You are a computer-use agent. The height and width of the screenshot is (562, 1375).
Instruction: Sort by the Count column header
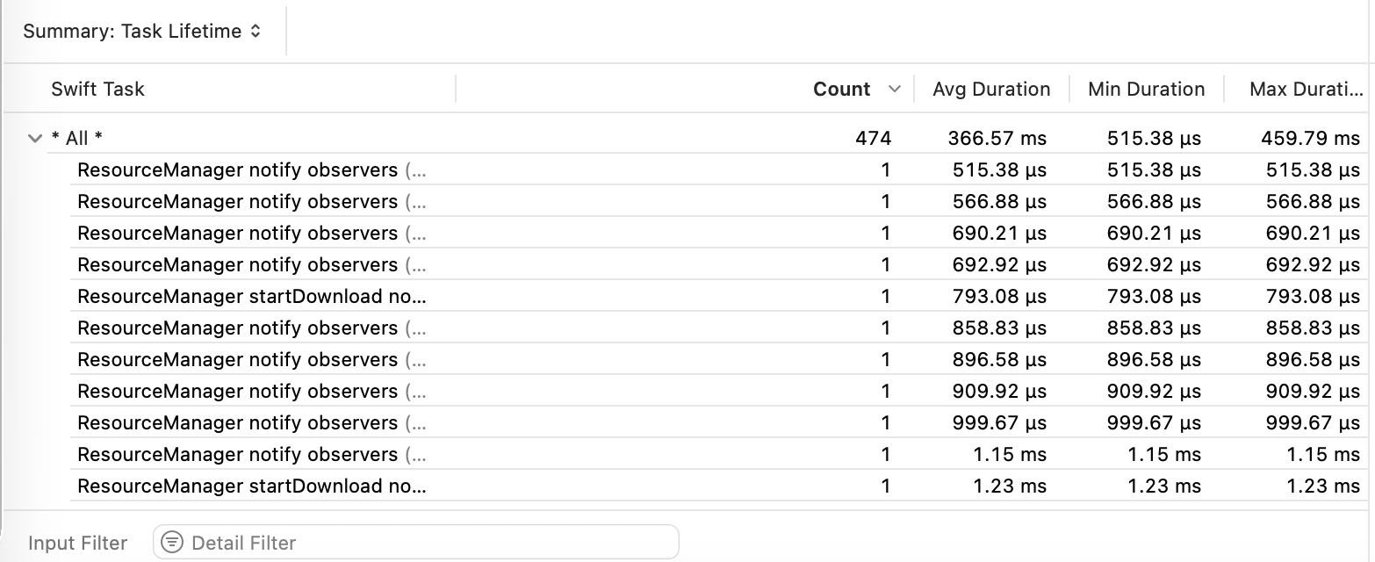841,89
